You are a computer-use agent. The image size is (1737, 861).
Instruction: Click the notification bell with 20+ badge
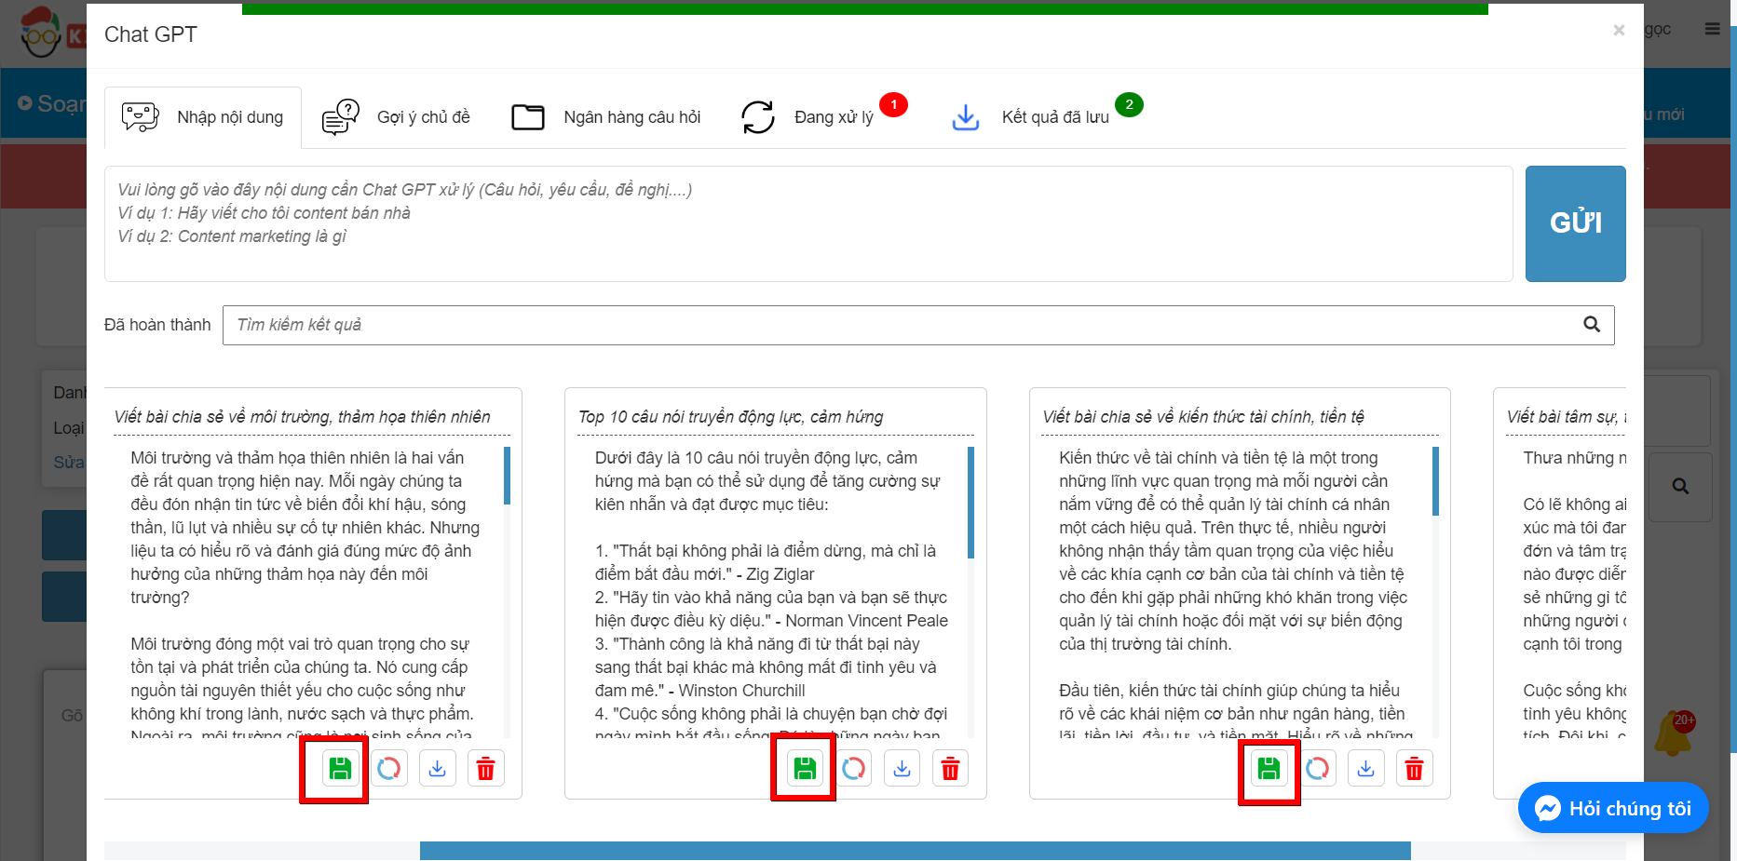(1674, 733)
